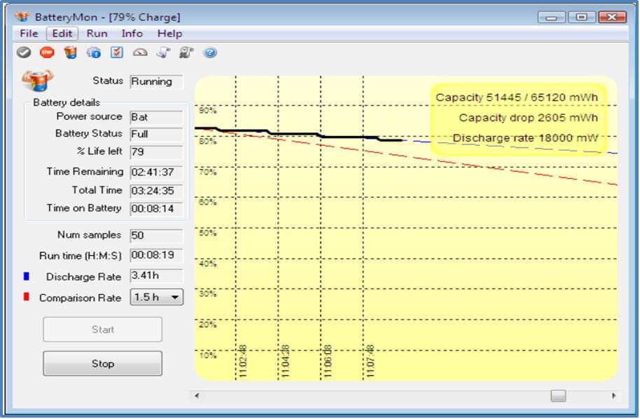Click the Capacity drop 2605 mWh text
Screen dimensions: 640x419
[x=528, y=118]
